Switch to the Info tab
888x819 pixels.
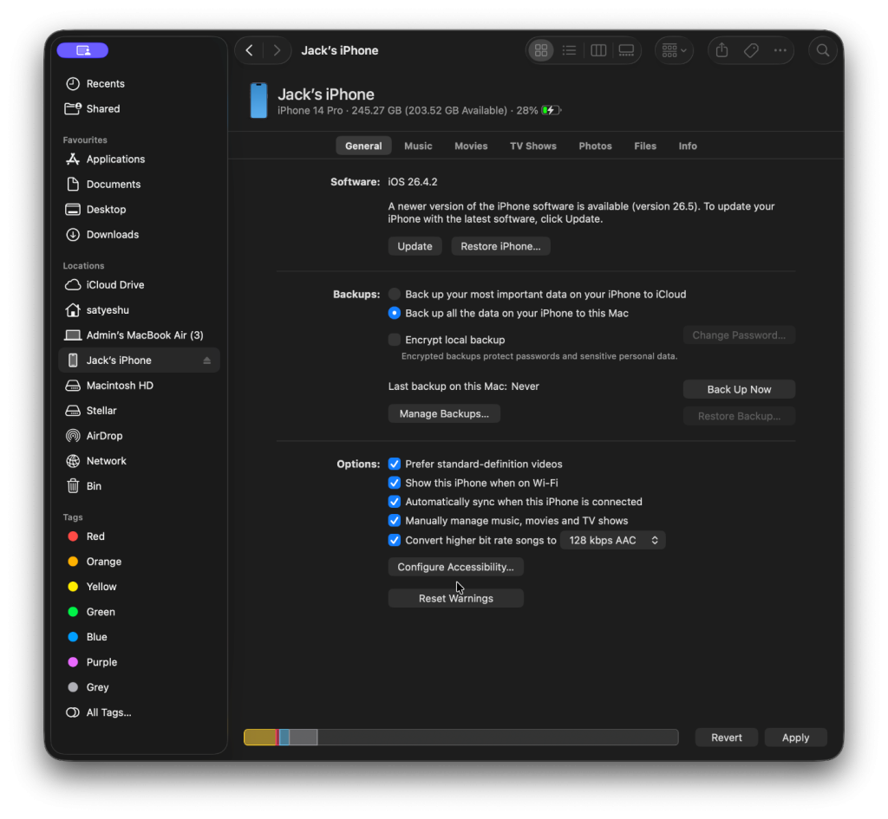[688, 146]
